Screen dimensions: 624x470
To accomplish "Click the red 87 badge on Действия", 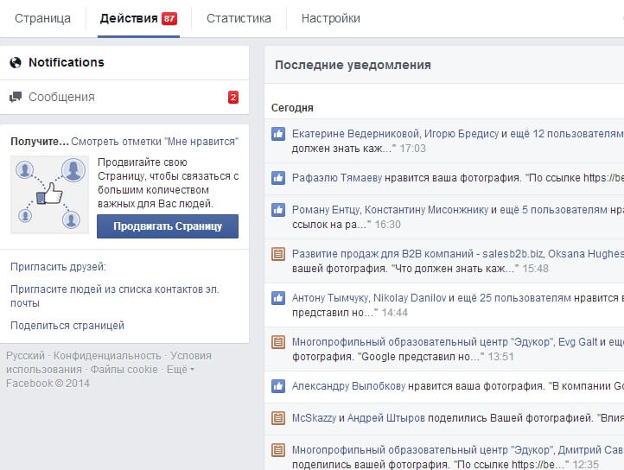I will pos(169,18).
